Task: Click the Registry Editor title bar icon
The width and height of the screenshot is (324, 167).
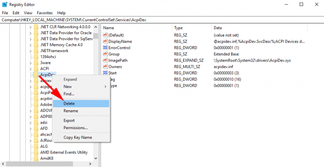Action: coord(5,5)
